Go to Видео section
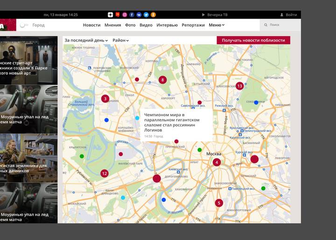 point(146,25)
